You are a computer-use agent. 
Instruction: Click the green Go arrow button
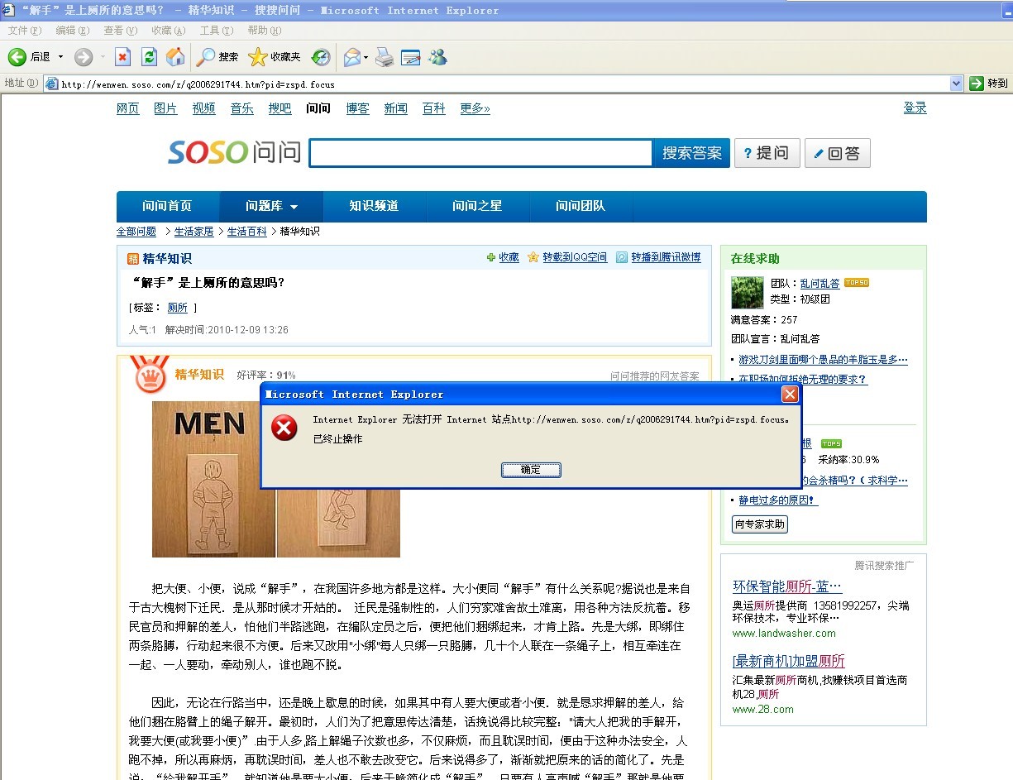(977, 84)
